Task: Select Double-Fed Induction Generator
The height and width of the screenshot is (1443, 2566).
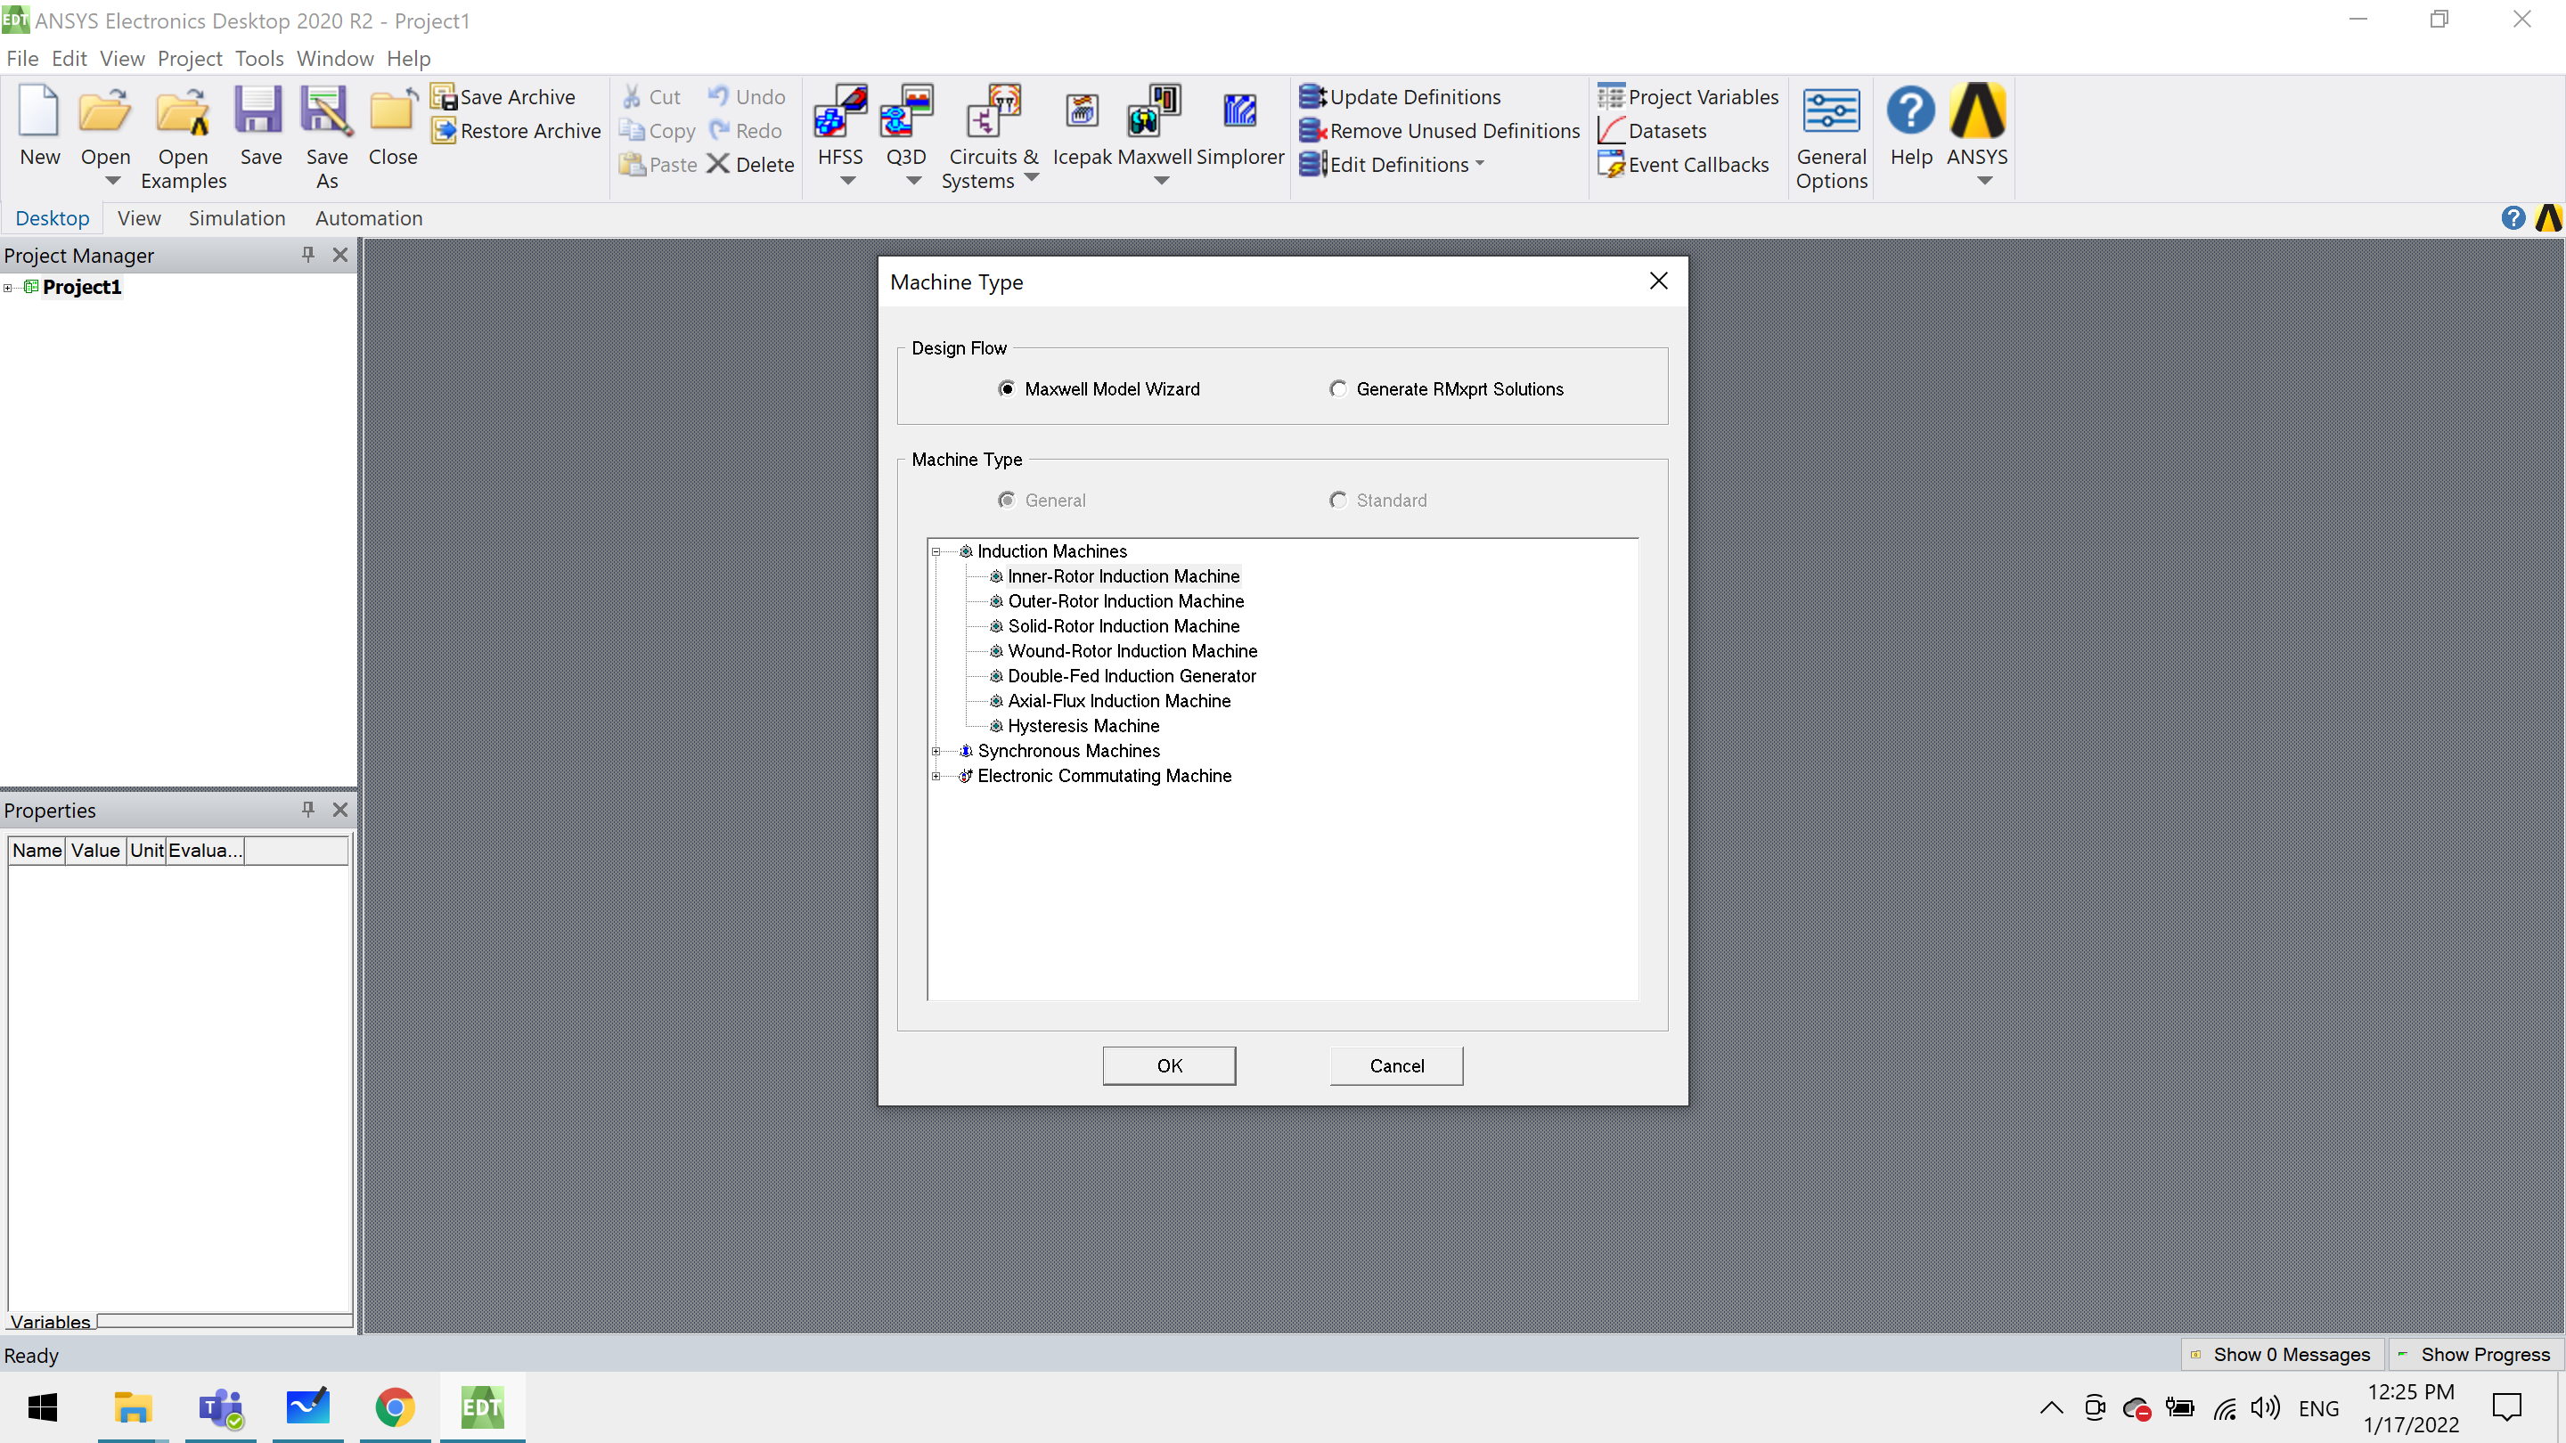Action: pyautogui.click(x=1132, y=676)
